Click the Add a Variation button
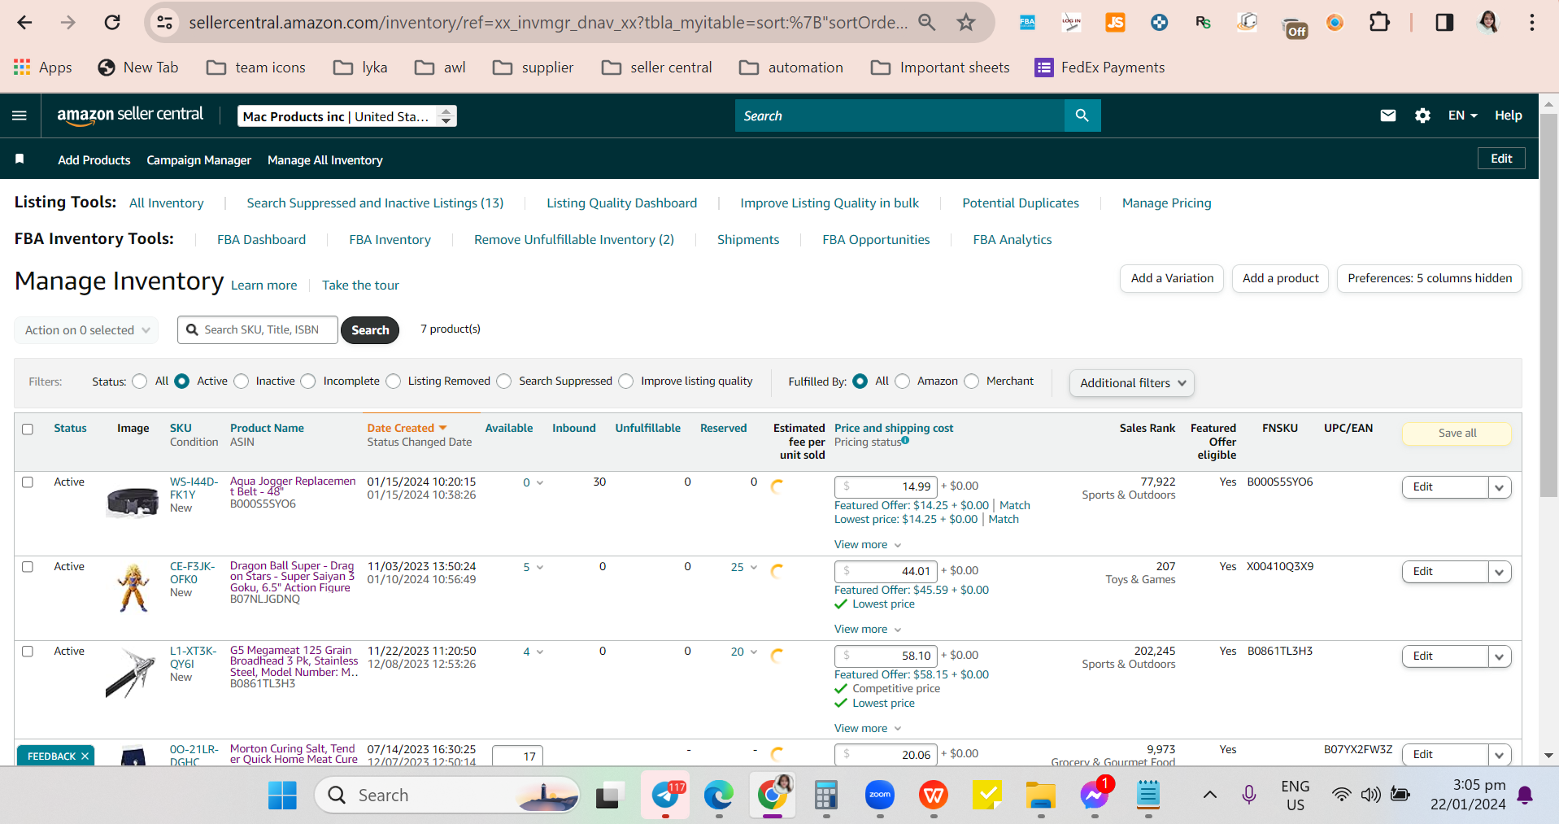The height and width of the screenshot is (824, 1559). pyautogui.click(x=1172, y=278)
